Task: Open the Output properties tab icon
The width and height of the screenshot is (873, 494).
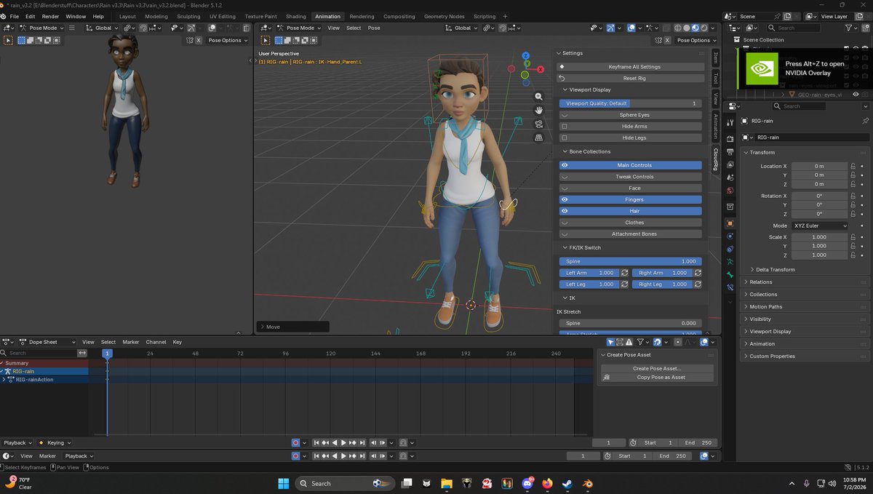Action: pyautogui.click(x=730, y=152)
